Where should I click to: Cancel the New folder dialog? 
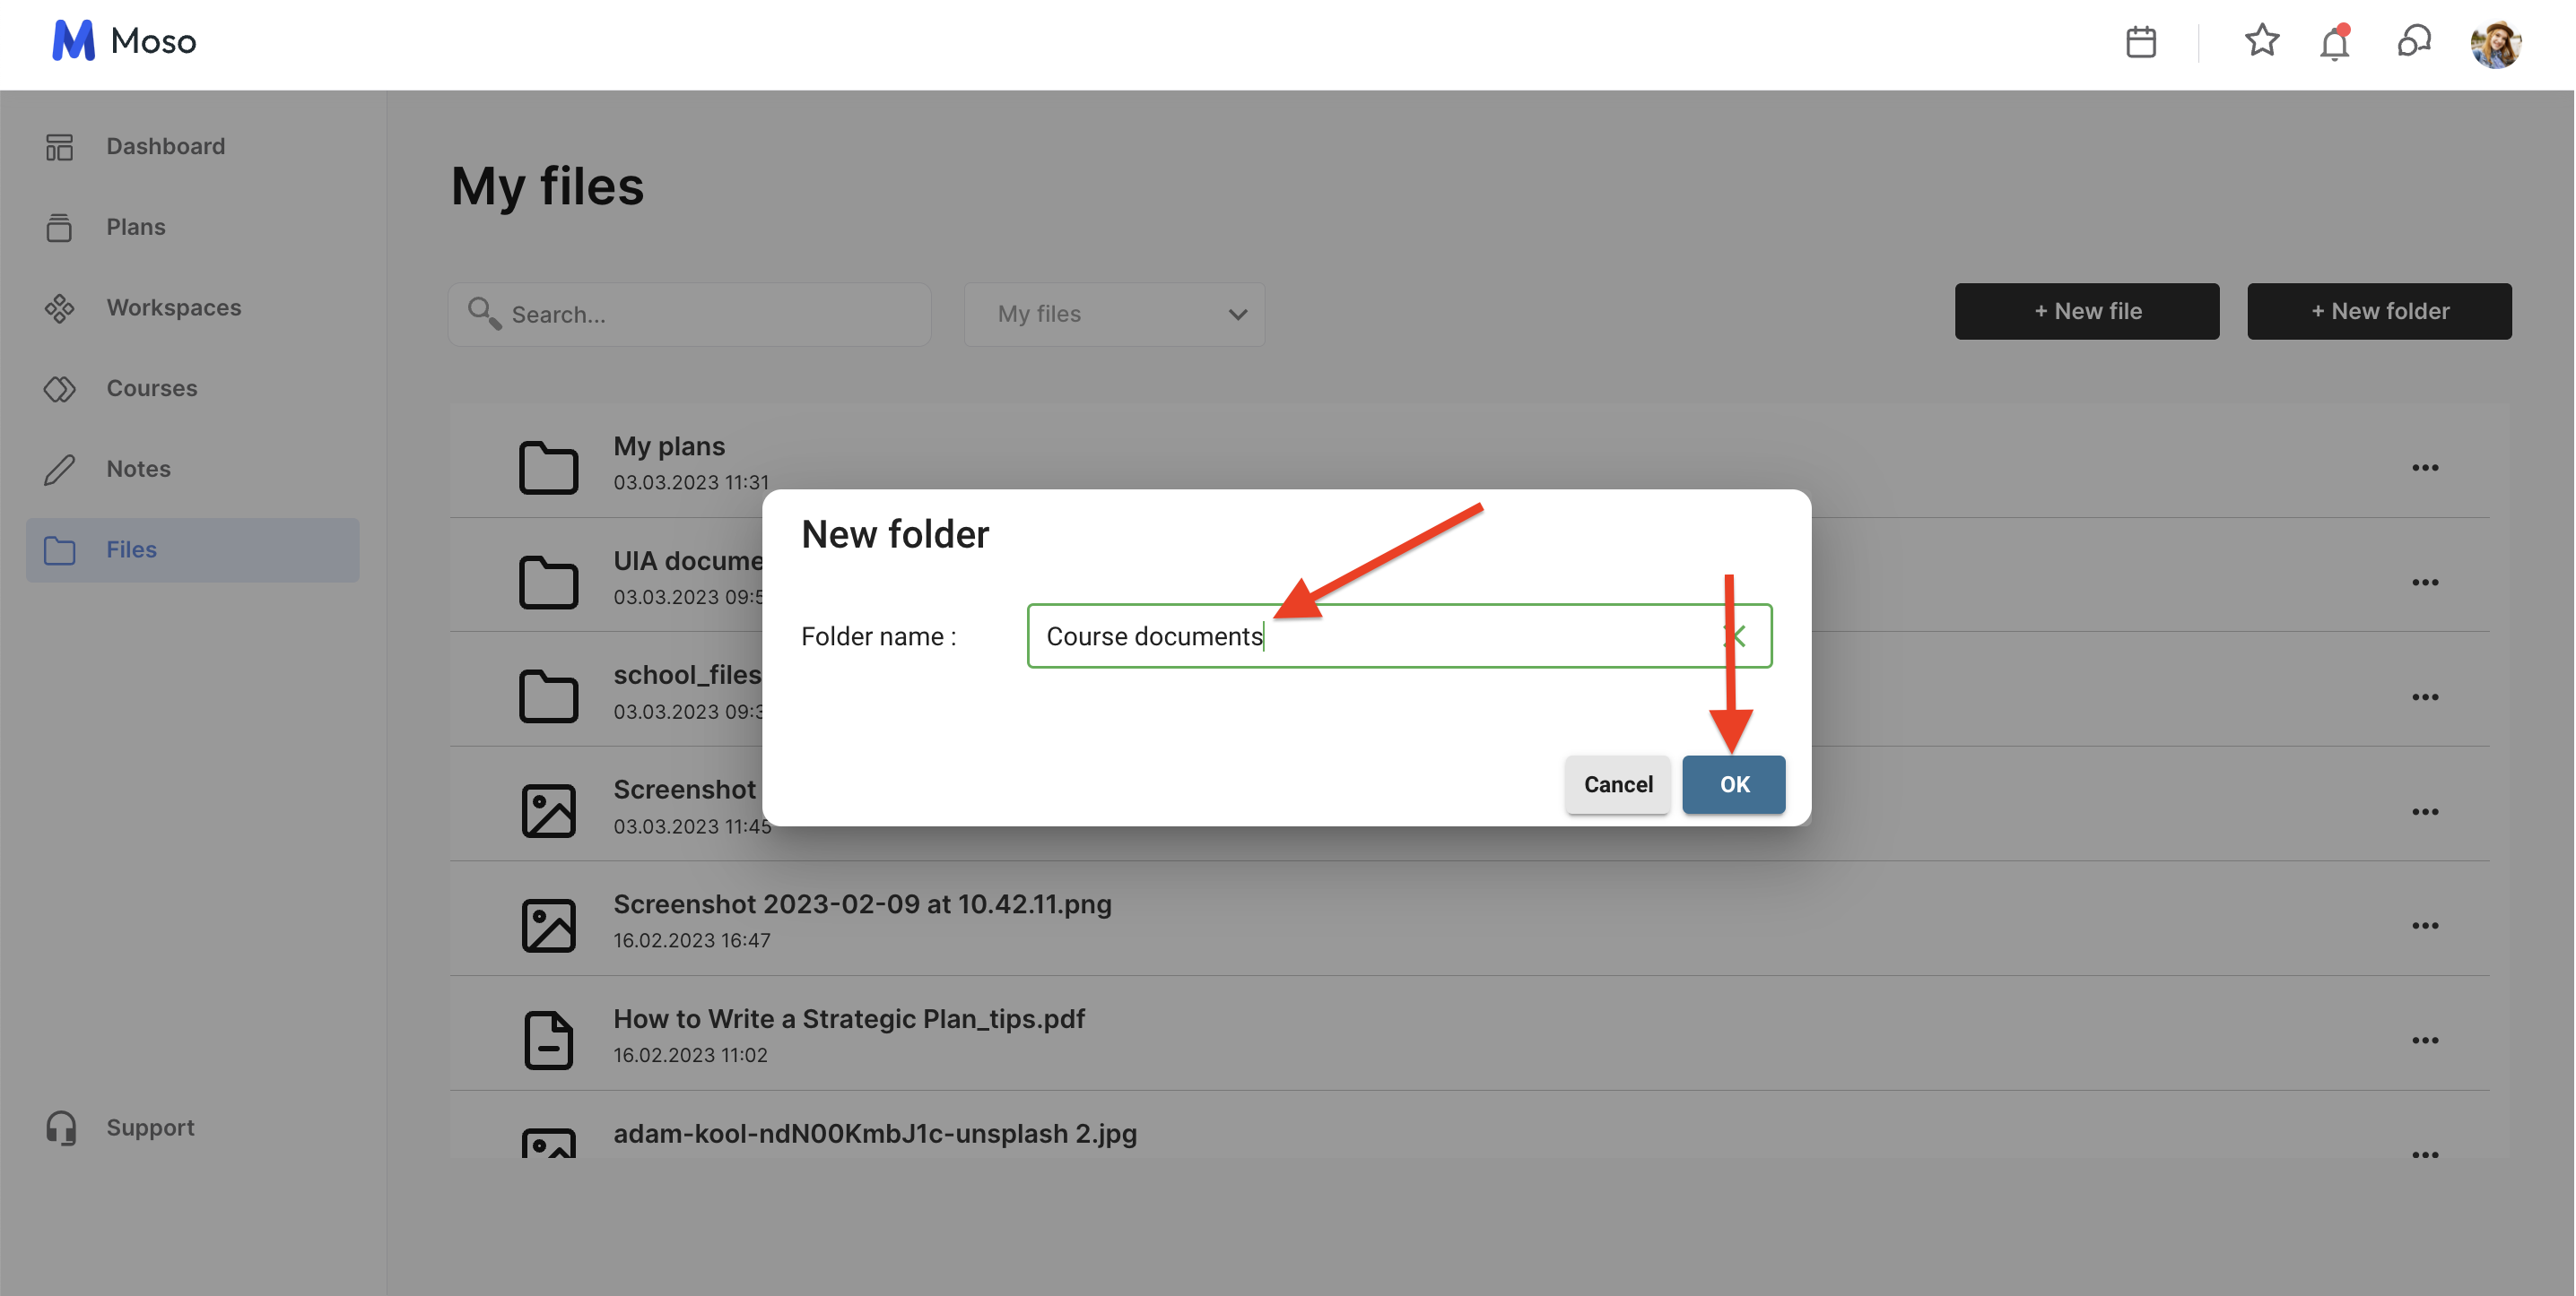[x=1617, y=784]
